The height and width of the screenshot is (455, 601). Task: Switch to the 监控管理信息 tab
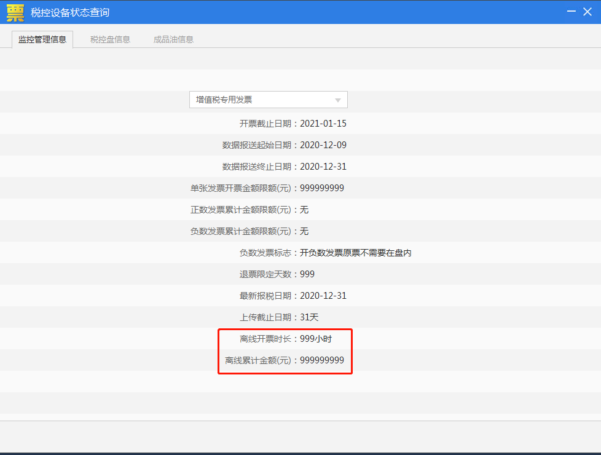[42, 39]
